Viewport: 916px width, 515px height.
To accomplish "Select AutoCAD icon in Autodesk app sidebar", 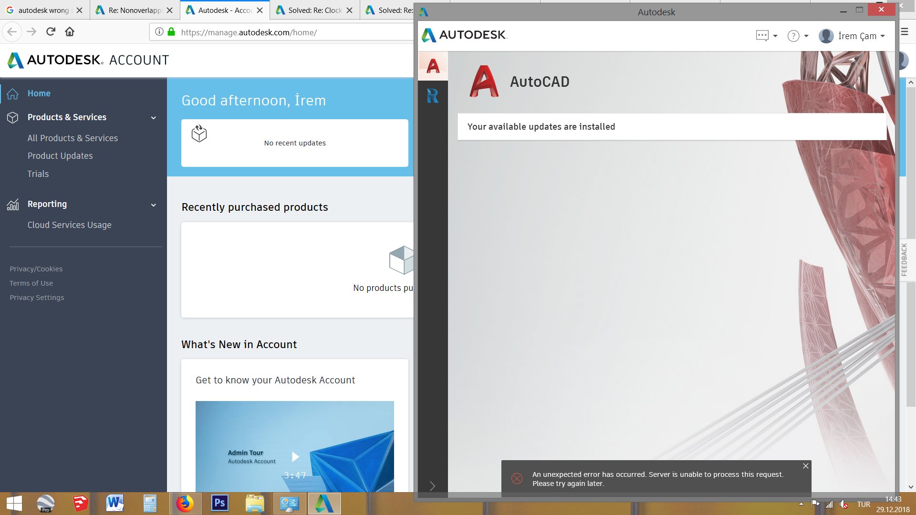I will 433,66.
